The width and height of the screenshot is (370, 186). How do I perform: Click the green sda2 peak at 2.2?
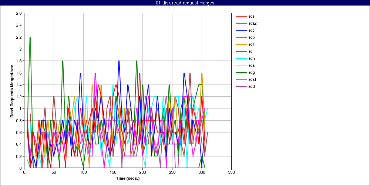point(30,37)
